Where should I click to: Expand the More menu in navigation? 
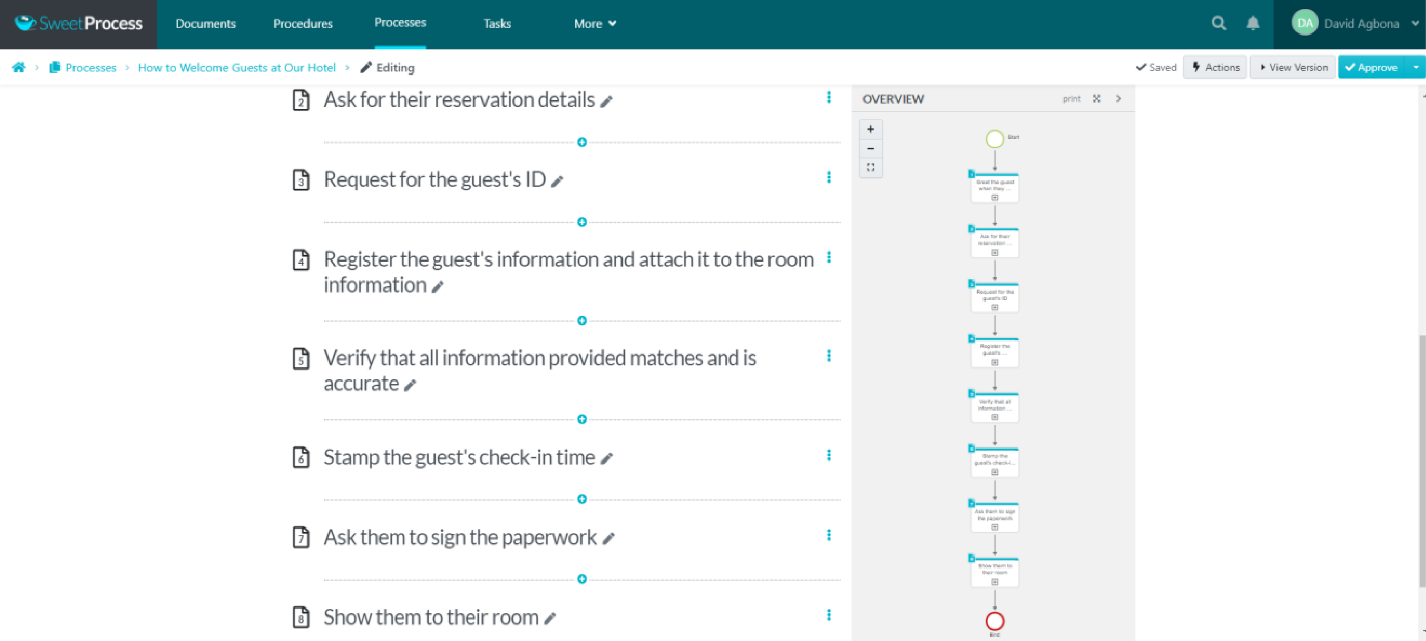pyautogui.click(x=595, y=23)
